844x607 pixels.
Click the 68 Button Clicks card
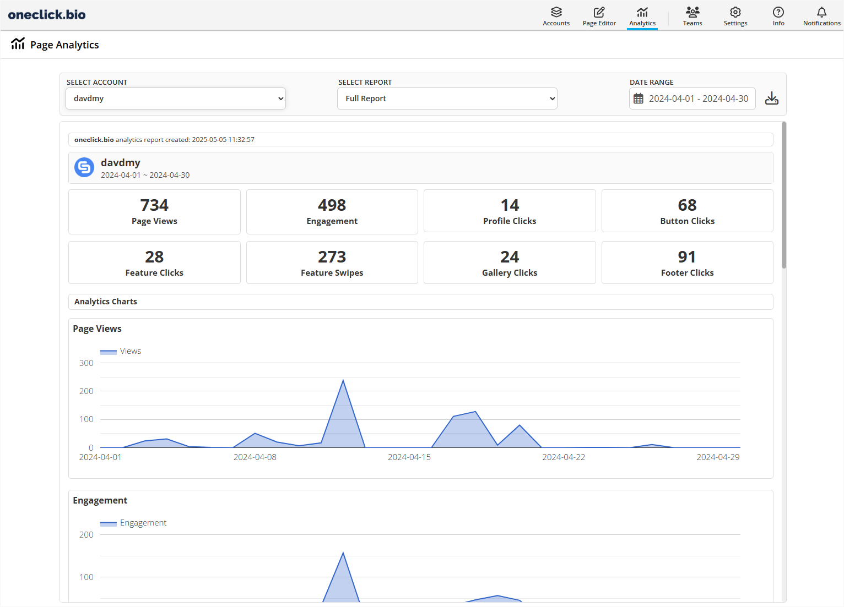click(x=688, y=211)
